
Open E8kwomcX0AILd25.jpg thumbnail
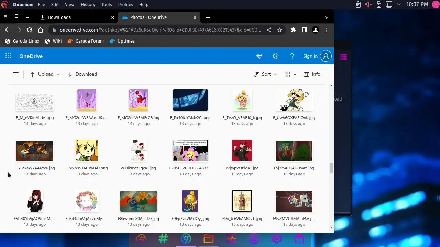click(139, 201)
